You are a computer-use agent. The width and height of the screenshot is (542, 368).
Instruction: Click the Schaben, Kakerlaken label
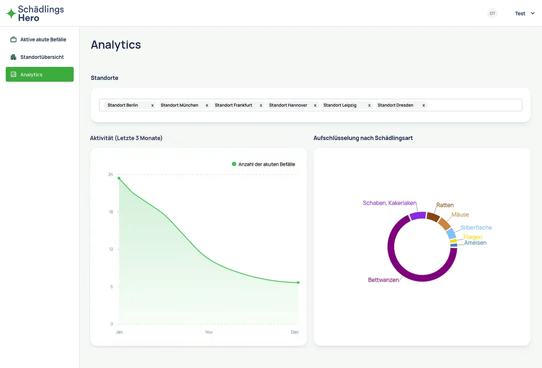(390, 203)
